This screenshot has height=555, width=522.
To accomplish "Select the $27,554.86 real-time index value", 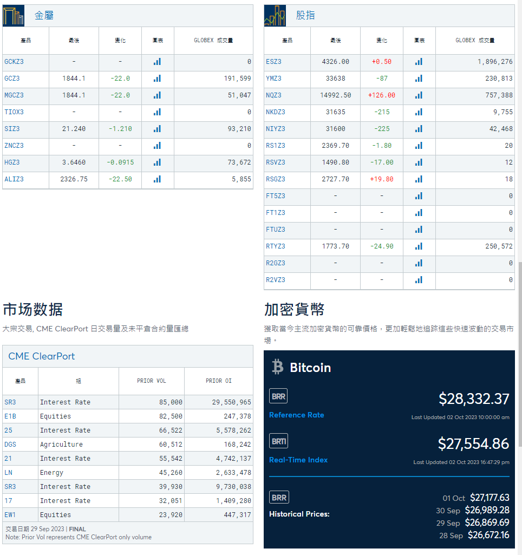I will tap(473, 444).
